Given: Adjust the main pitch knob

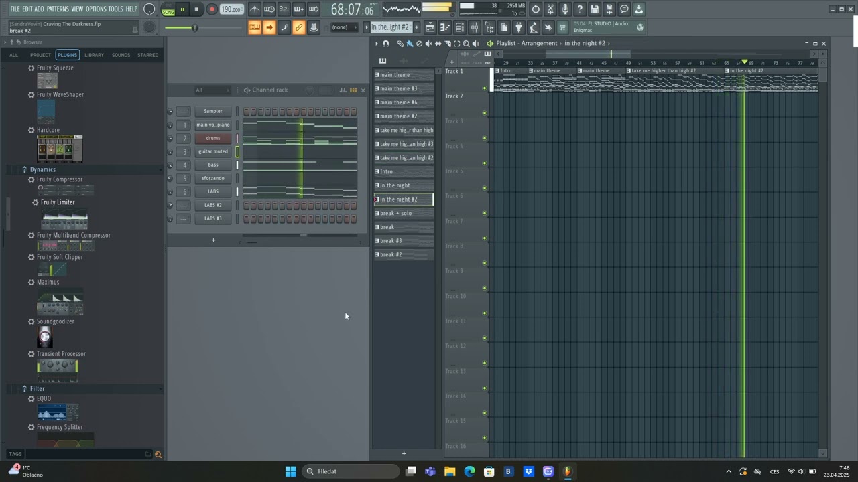Looking at the screenshot, I should (x=149, y=27).
